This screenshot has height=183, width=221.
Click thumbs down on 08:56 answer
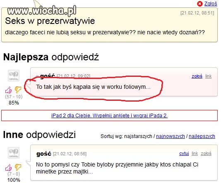18,167
